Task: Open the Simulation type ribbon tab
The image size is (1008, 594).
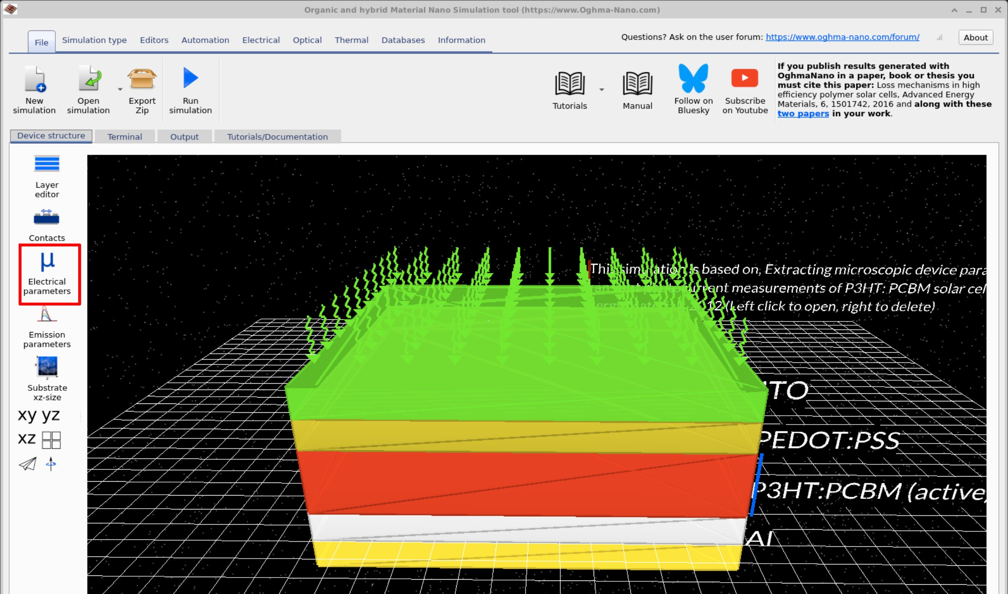Action: (94, 40)
